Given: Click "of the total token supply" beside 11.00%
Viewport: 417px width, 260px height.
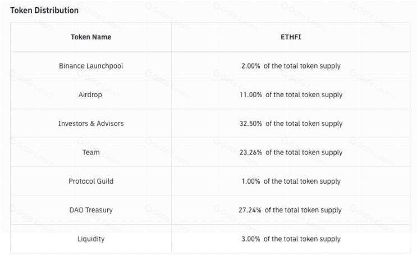Looking at the screenshot, I should (x=304, y=95).
